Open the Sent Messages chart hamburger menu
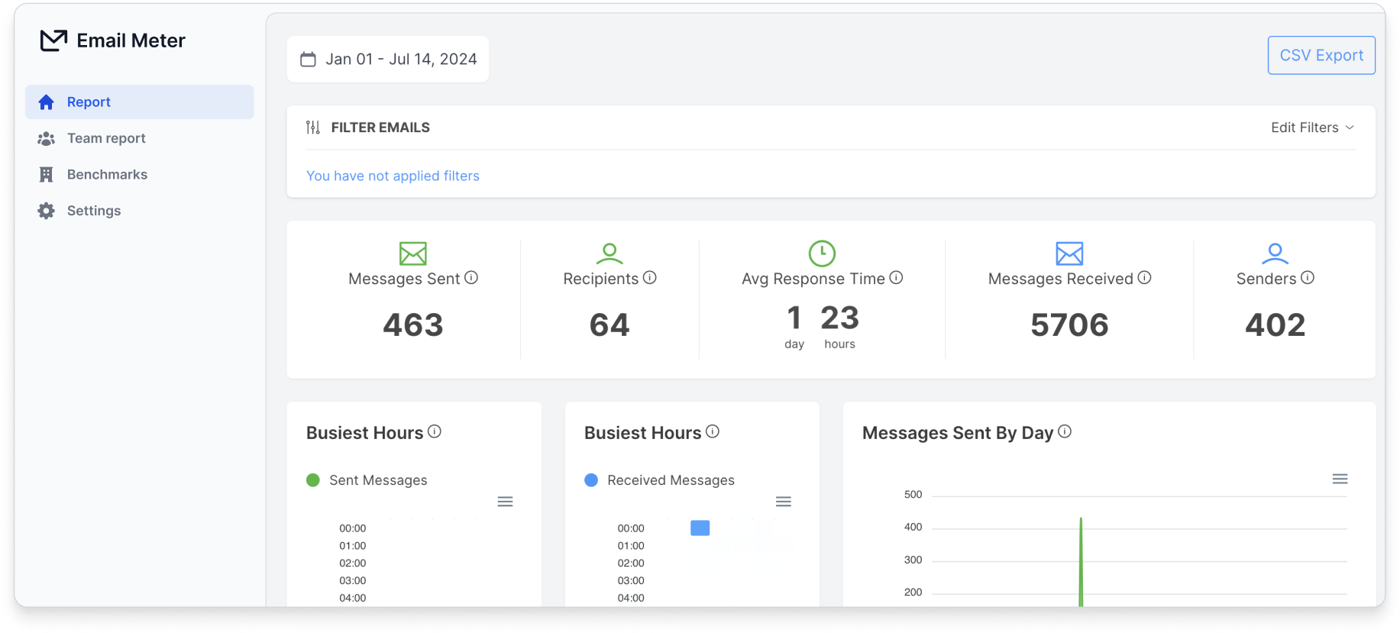 505,502
